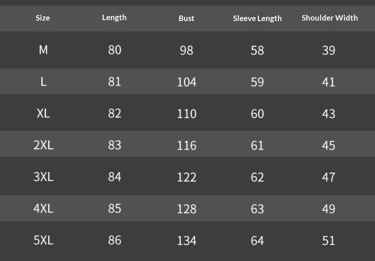Select the 5XL size cell
This screenshot has height=261, width=375.
pyautogui.click(x=43, y=240)
